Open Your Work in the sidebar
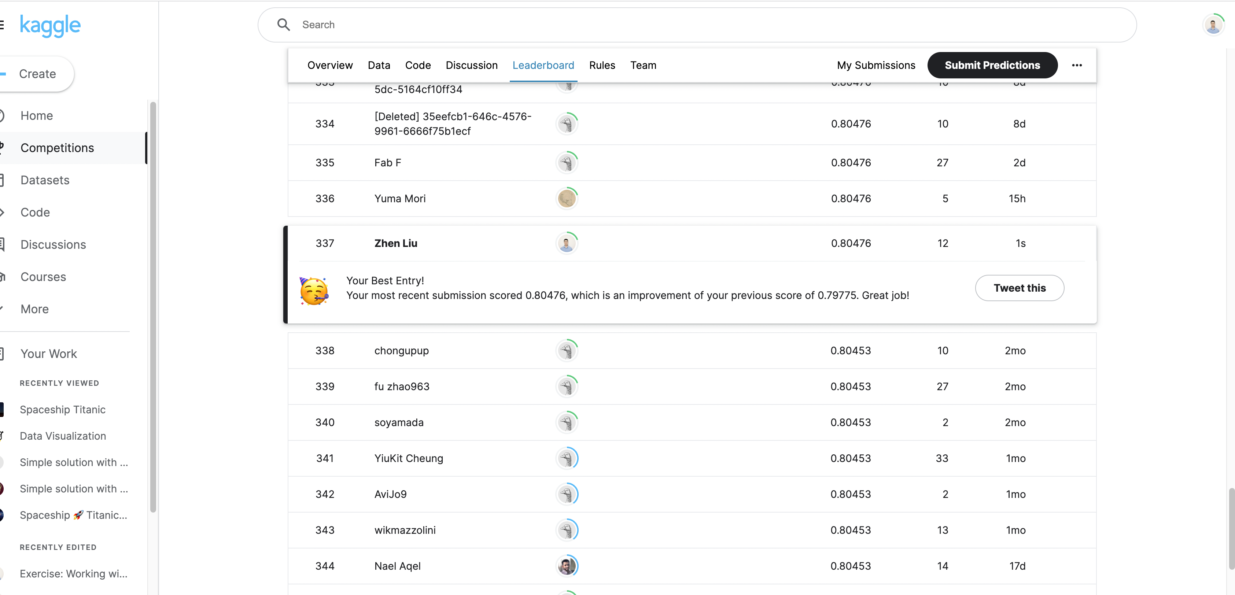The width and height of the screenshot is (1235, 595). pyautogui.click(x=48, y=354)
